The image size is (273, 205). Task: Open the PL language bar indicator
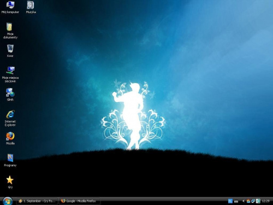[230, 201]
